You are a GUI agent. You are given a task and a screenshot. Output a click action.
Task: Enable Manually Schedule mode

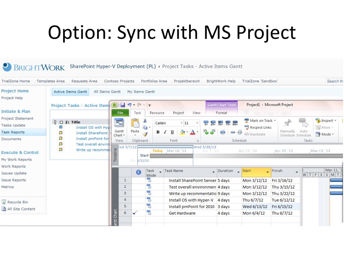(x=288, y=128)
